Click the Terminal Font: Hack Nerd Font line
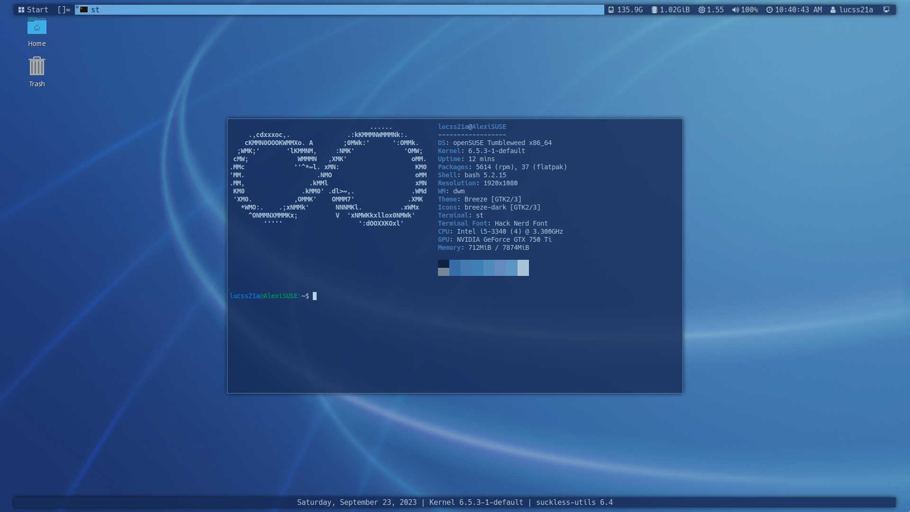Image resolution: width=910 pixels, height=512 pixels. pos(493,223)
